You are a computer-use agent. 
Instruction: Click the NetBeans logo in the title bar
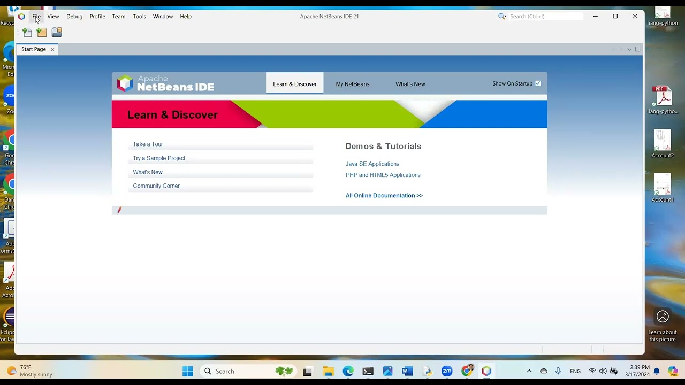tap(21, 17)
